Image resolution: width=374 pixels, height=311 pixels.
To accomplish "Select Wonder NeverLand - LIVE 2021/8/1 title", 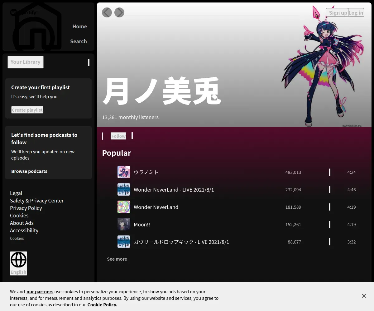I will (x=174, y=190).
